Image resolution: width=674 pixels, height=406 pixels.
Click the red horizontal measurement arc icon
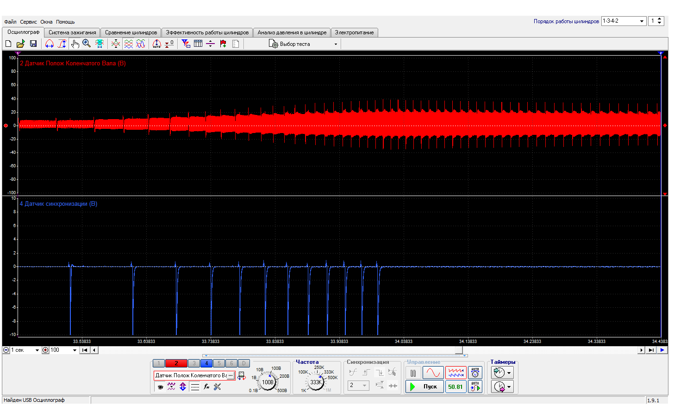pos(50,44)
